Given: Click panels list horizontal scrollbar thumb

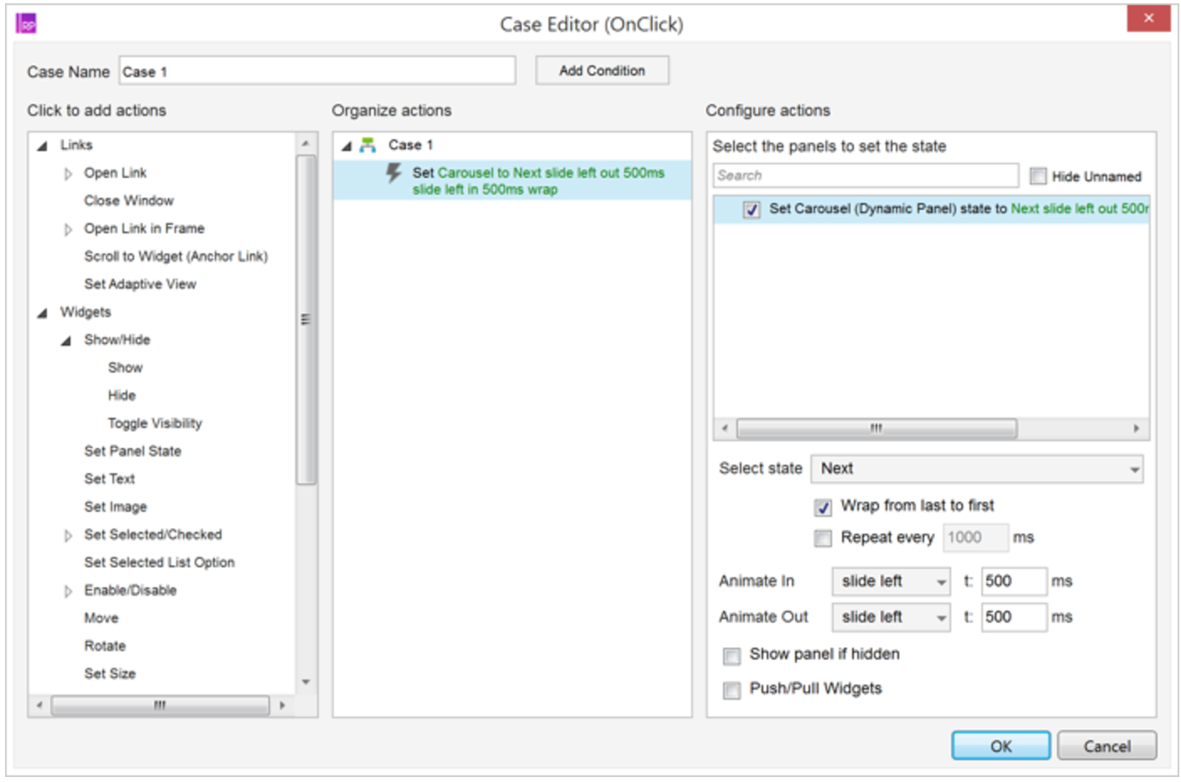Looking at the screenshot, I should [877, 429].
